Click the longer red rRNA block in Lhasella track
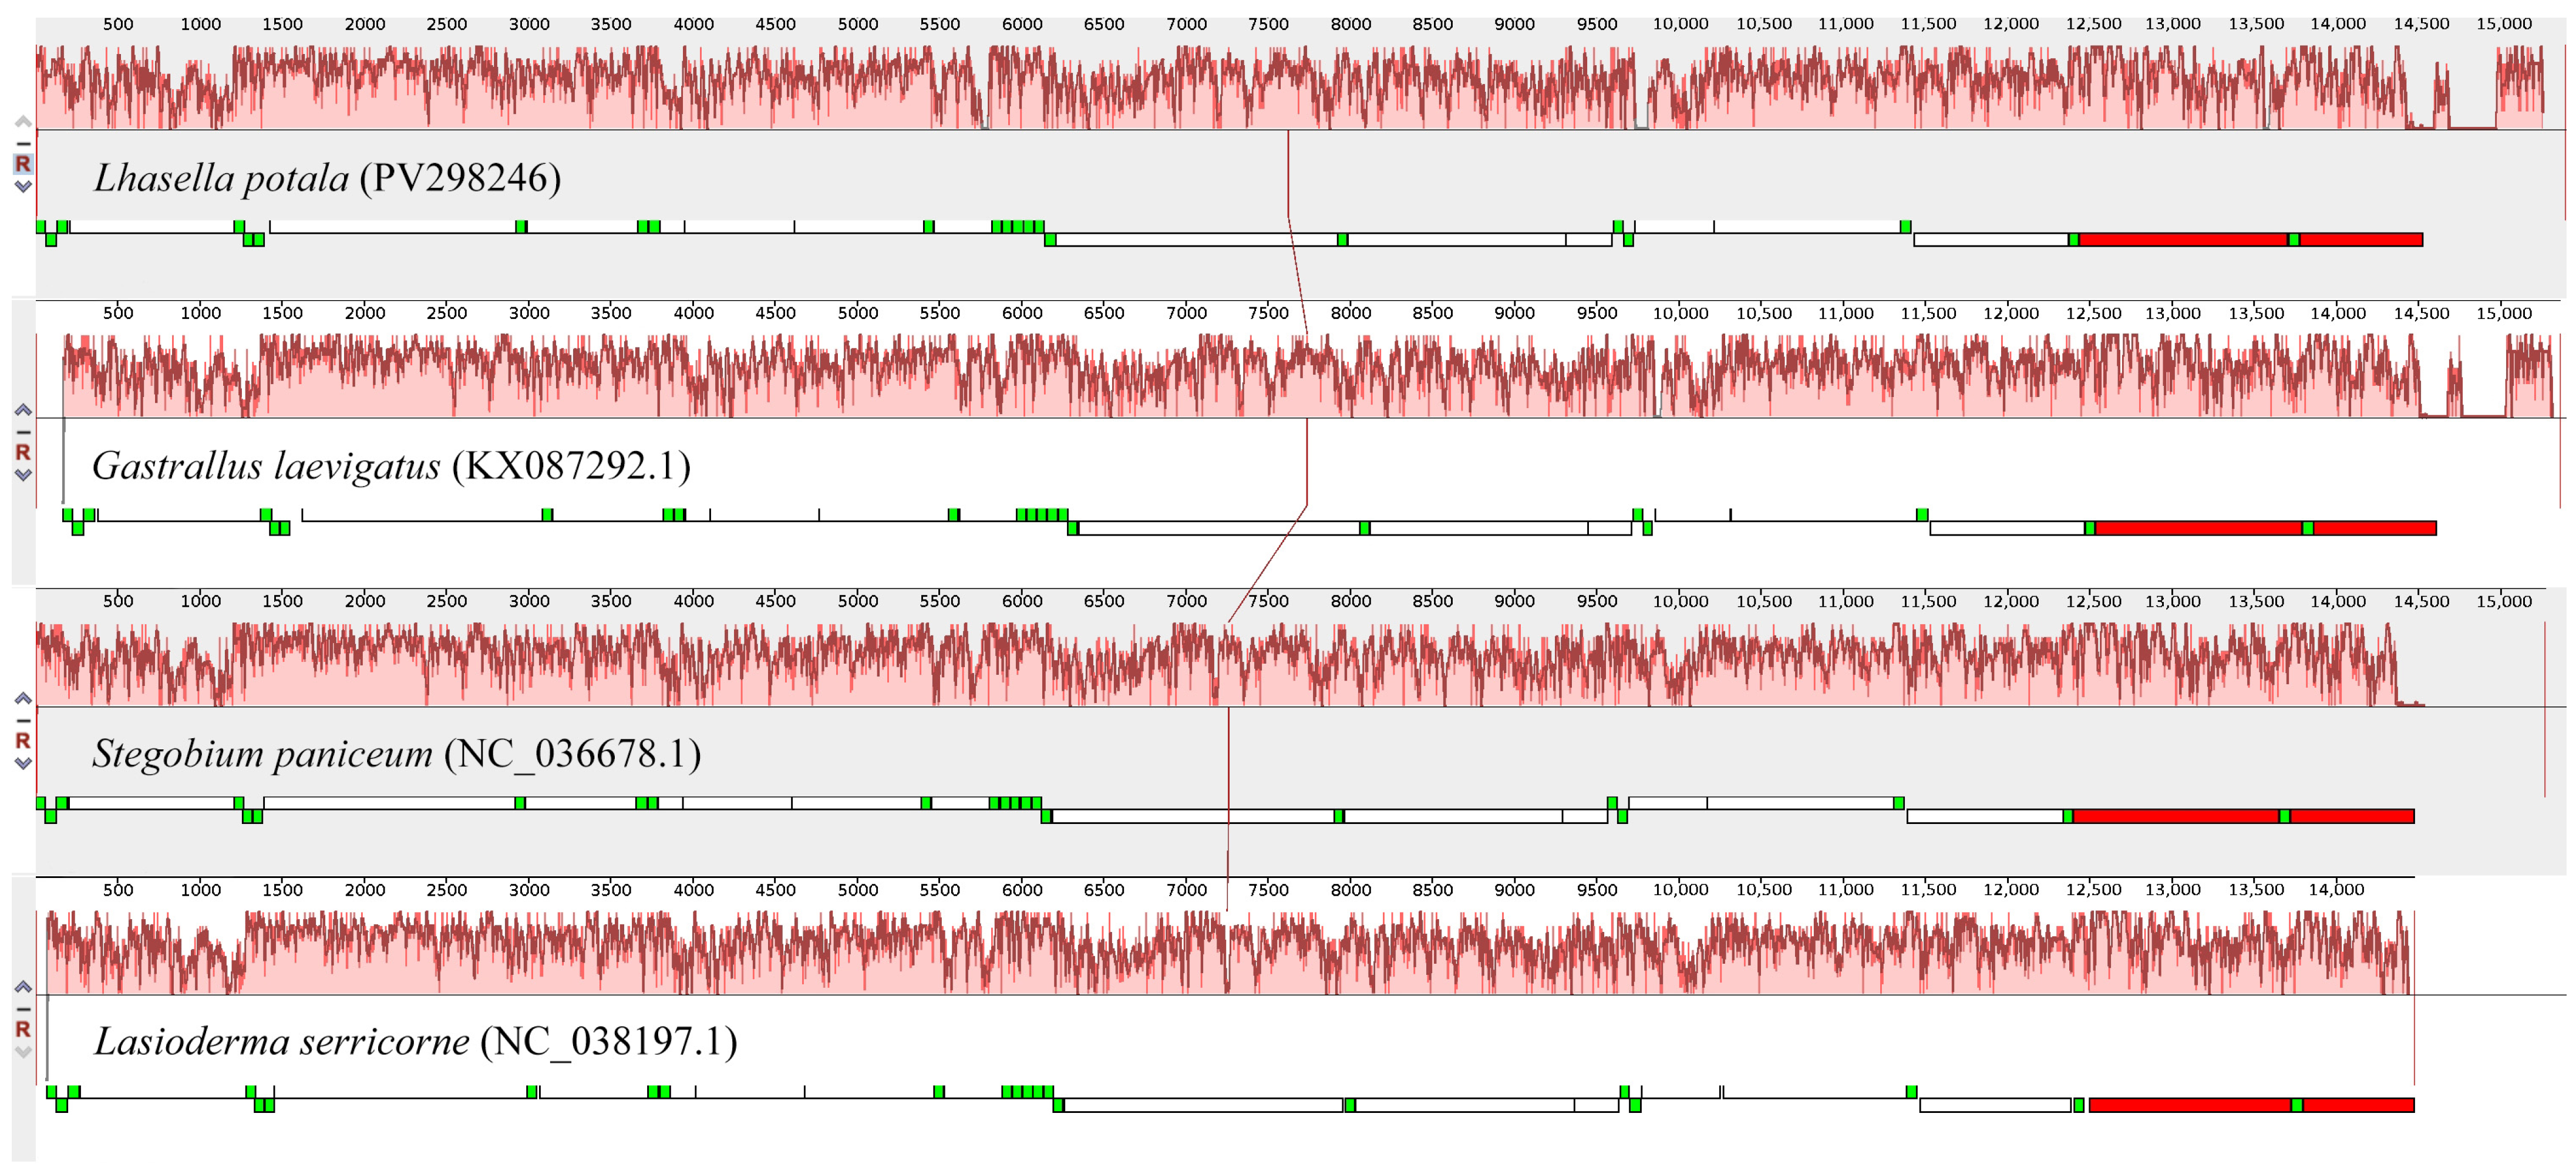Viewport: 2576px width, 1174px height. pyautogui.click(x=2184, y=240)
